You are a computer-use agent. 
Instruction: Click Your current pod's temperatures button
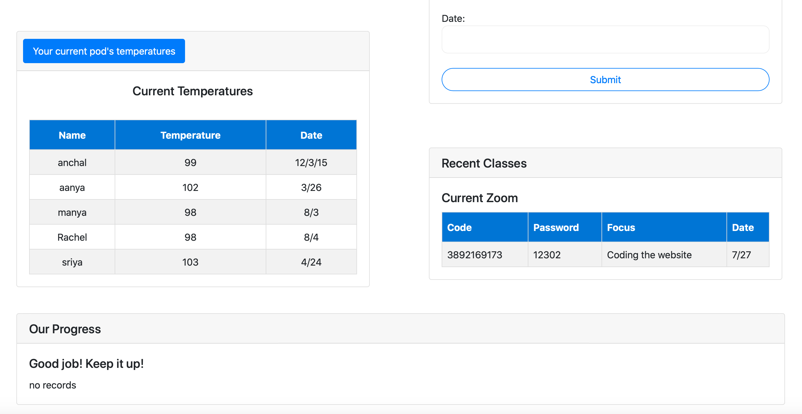(x=104, y=51)
